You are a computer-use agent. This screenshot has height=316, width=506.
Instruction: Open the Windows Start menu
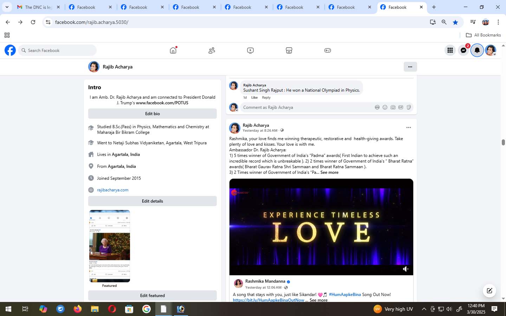click(8, 309)
